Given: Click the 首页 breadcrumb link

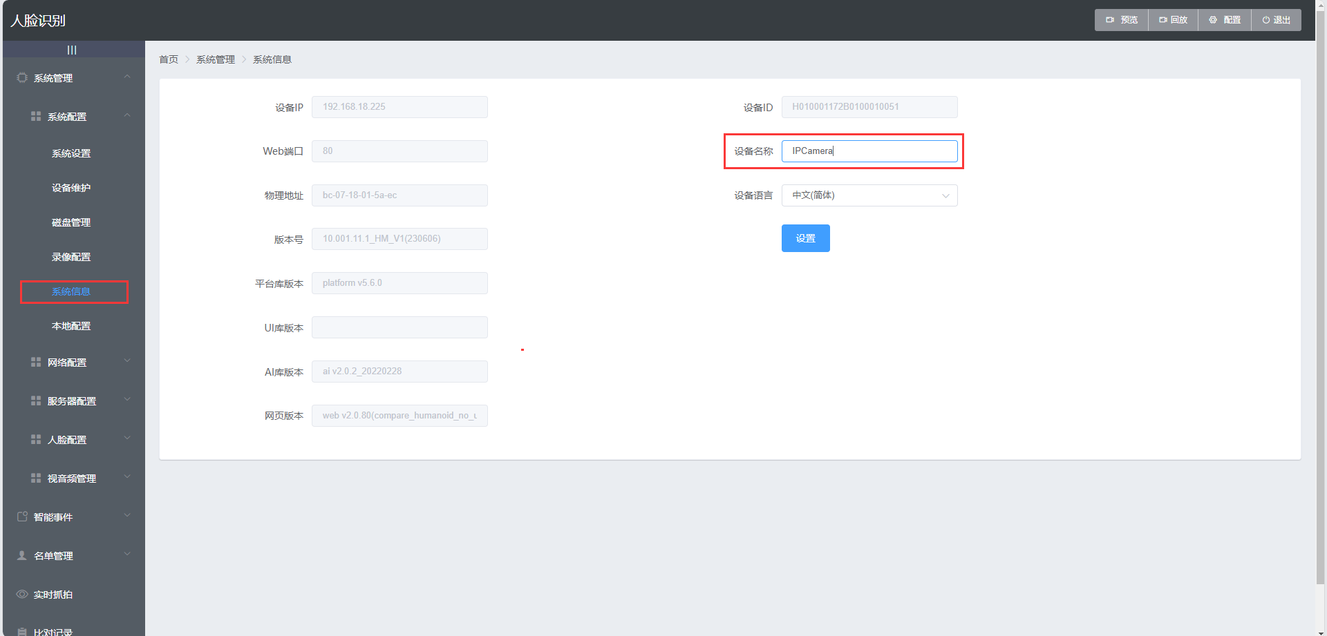Looking at the screenshot, I should tap(169, 59).
